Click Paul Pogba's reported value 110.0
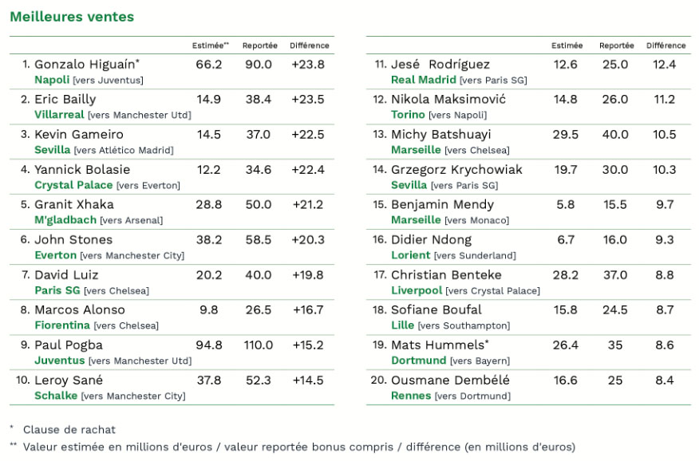Screen dimensions: 699x461 point(258,345)
